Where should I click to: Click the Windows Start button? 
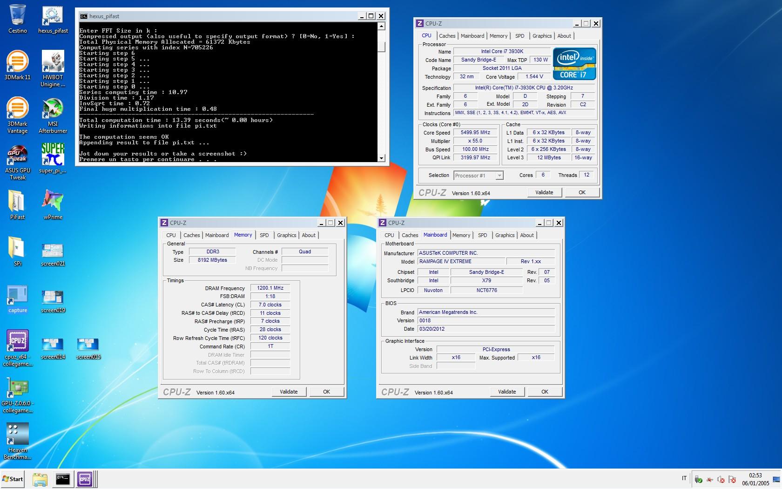pyautogui.click(x=13, y=479)
